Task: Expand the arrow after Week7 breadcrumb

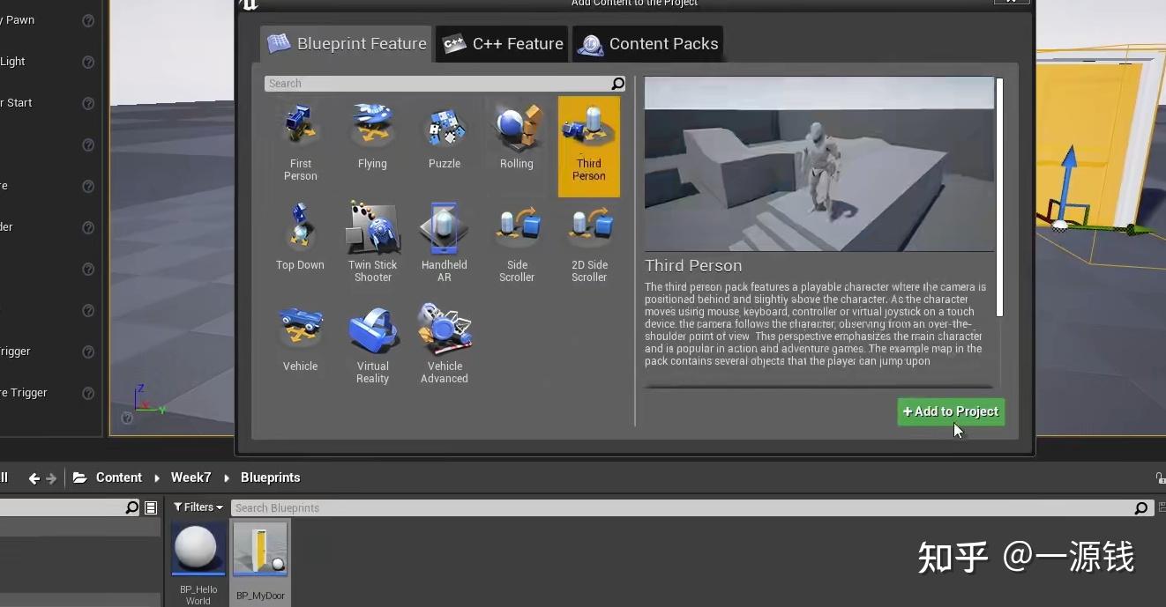Action: click(227, 477)
